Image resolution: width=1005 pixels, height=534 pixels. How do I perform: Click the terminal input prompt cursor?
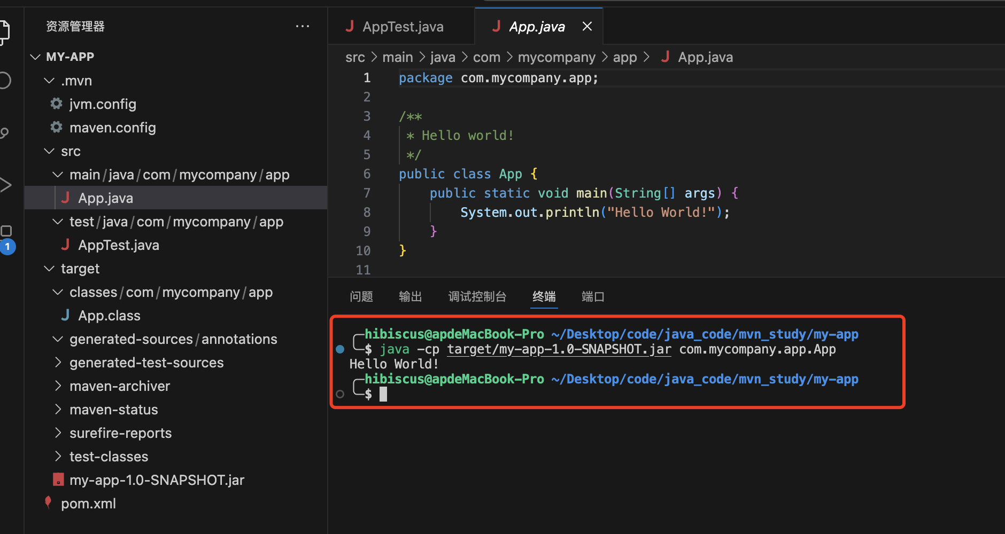tap(383, 394)
